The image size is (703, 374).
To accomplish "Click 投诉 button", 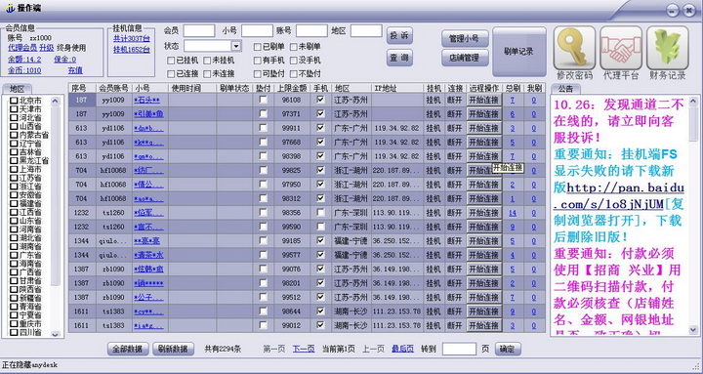I will [399, 36].
